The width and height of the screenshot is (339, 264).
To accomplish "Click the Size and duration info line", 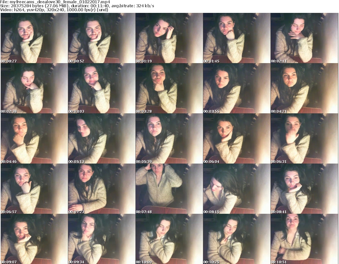I will pos(77,6).
